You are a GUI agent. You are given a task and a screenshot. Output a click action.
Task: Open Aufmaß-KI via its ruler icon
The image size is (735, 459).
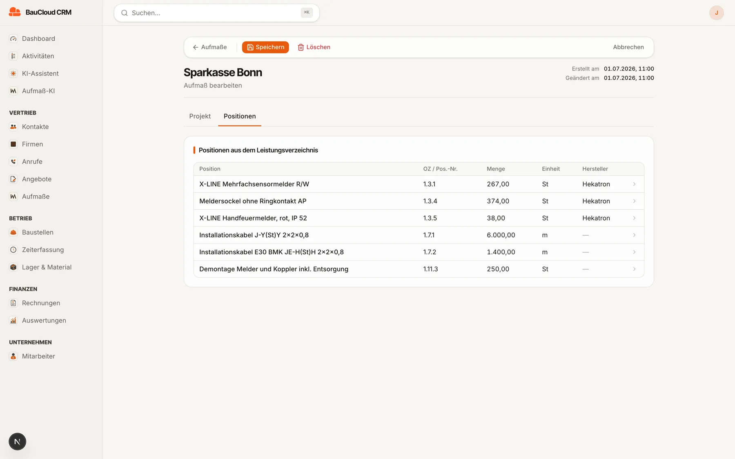pyautogui.click(x=13, y=91)
